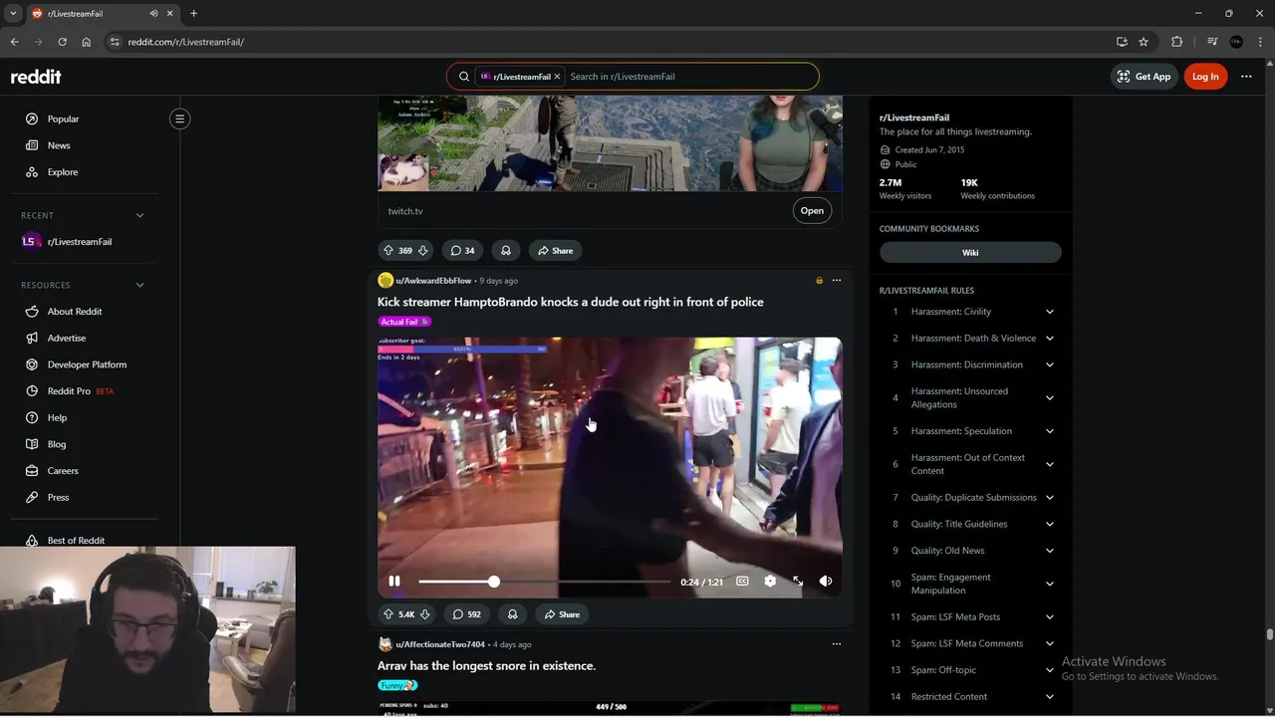Image resolution: width=1275 pixels, height=717 pixels.
Task: Open the Kick streamer HamptoBrando post title
Action: (571, 302)
